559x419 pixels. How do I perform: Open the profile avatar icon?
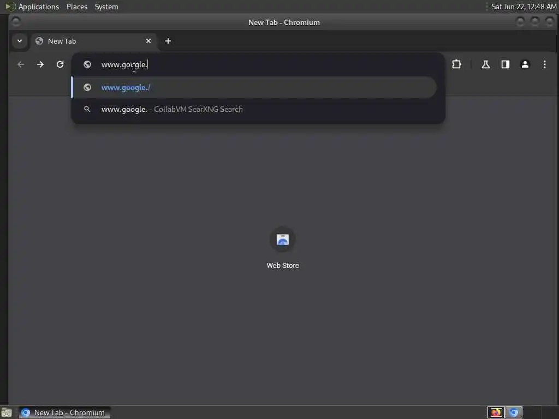[x=525, y=64]
